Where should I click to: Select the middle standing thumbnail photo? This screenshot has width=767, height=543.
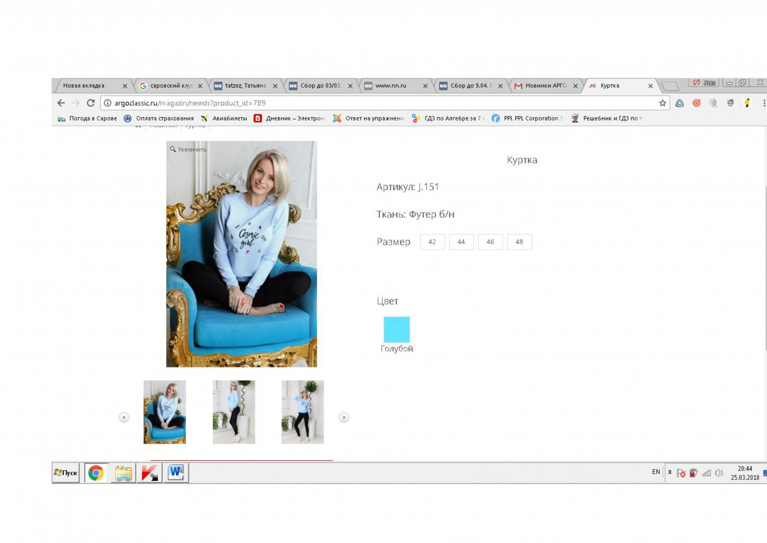(234, 412)
